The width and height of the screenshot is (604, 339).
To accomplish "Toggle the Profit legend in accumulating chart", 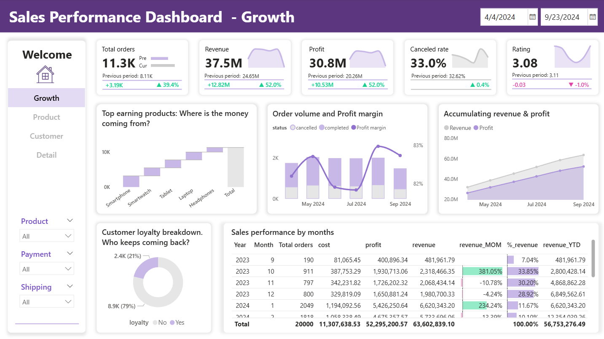I will click(x=483, y=128).
